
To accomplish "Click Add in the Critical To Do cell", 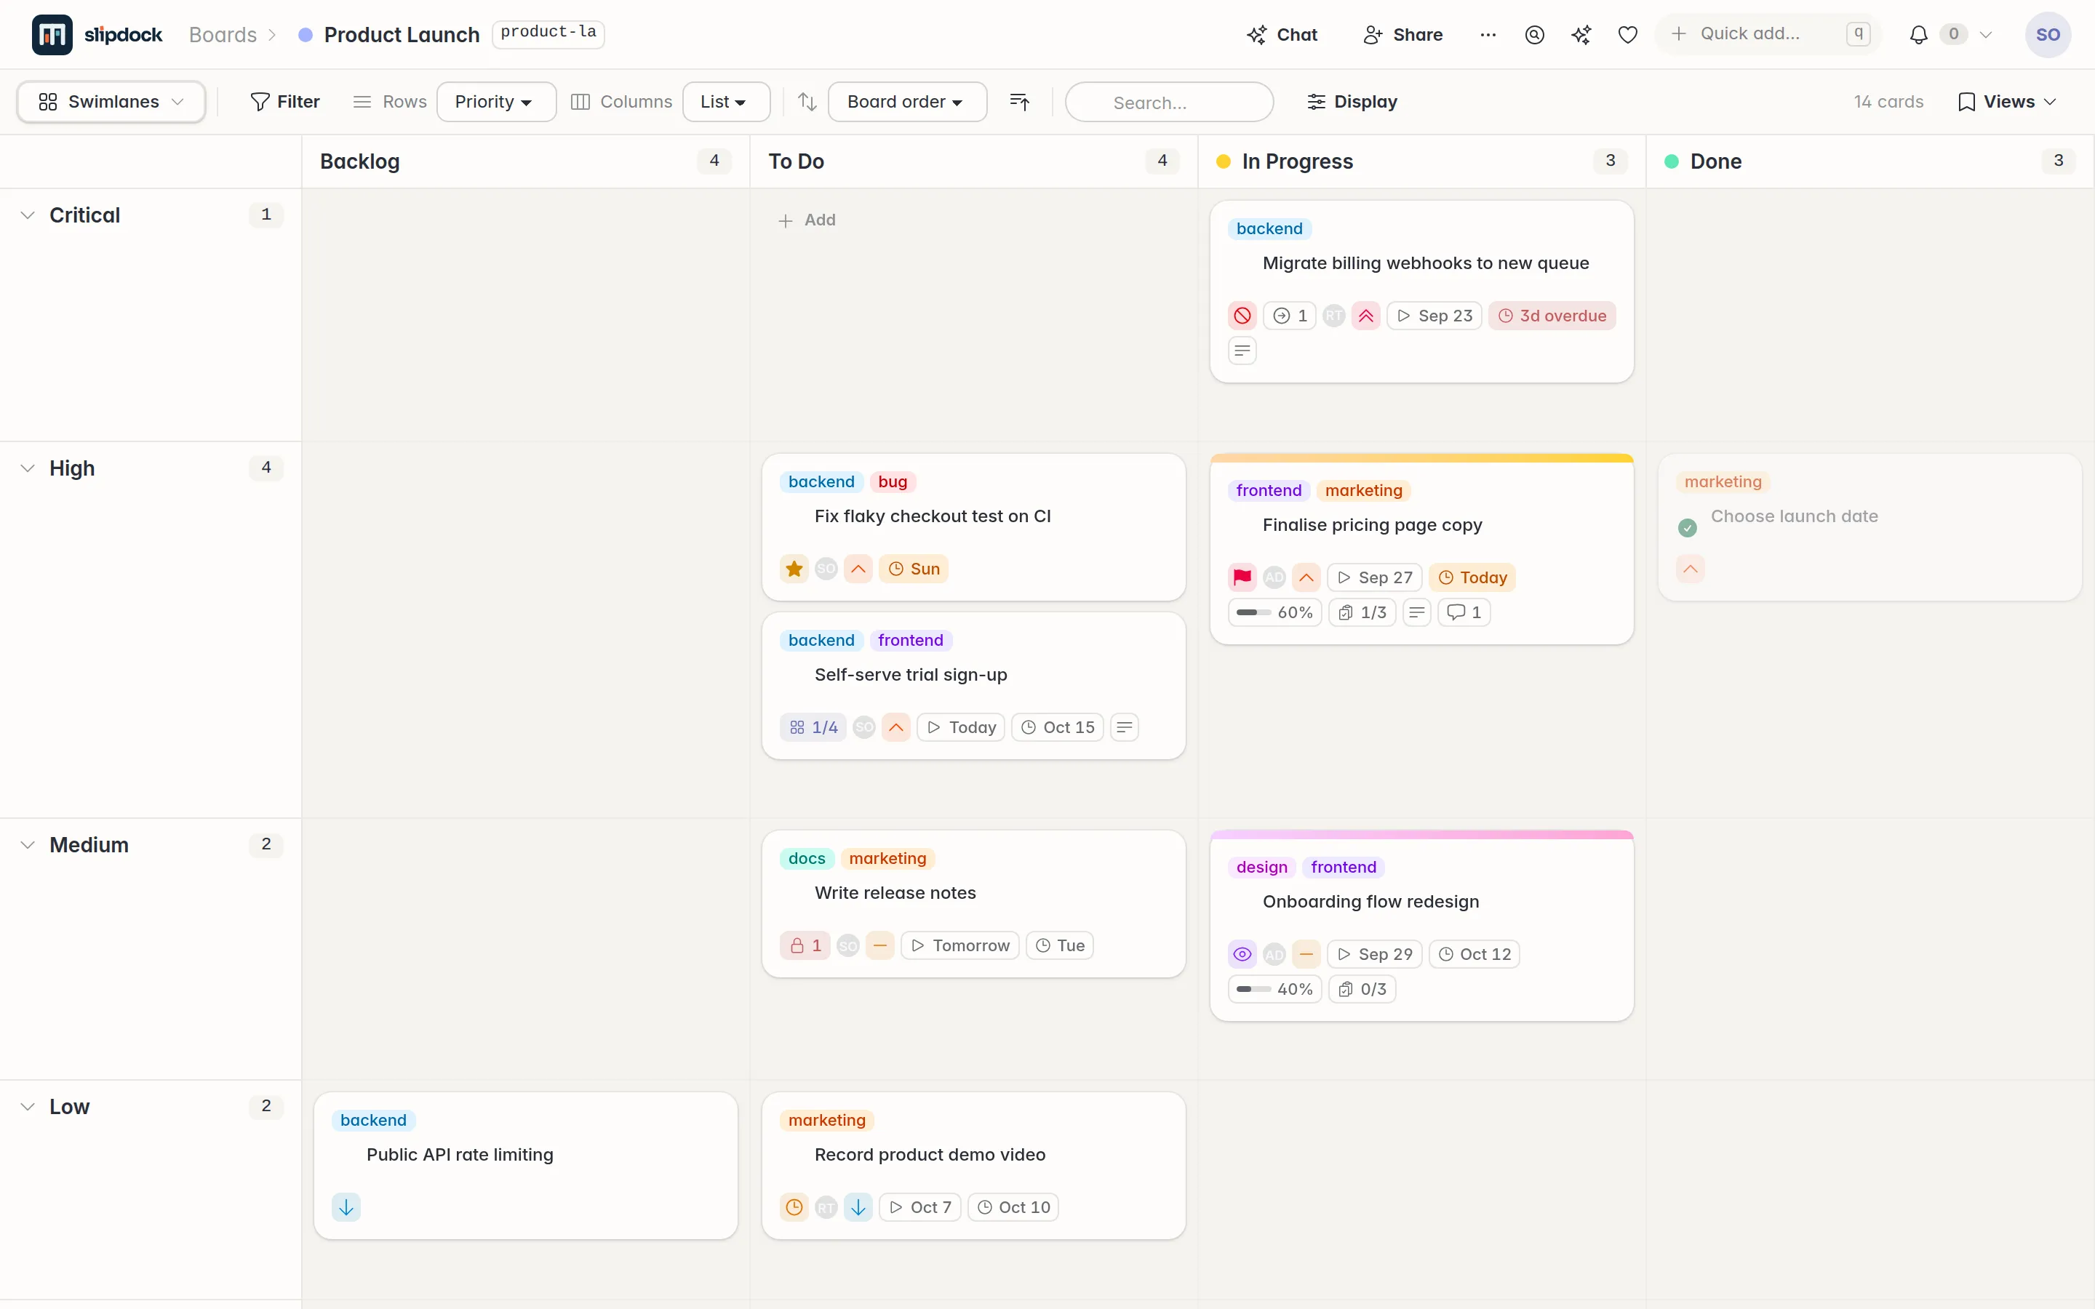I will pyautogui.click(x=807, y=220).
